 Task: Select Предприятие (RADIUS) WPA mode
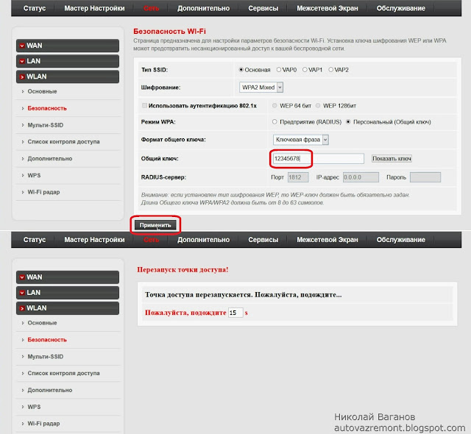275,122
